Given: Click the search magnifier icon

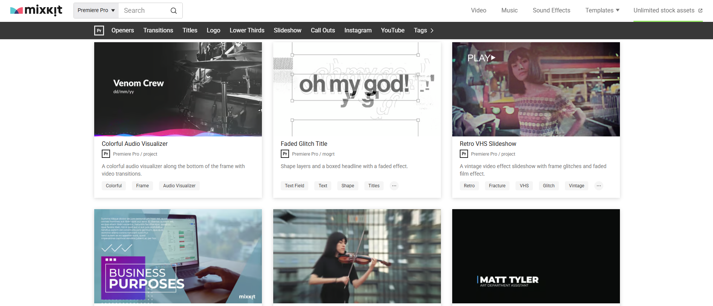Looking at the screenshot, I should point(174,11).
